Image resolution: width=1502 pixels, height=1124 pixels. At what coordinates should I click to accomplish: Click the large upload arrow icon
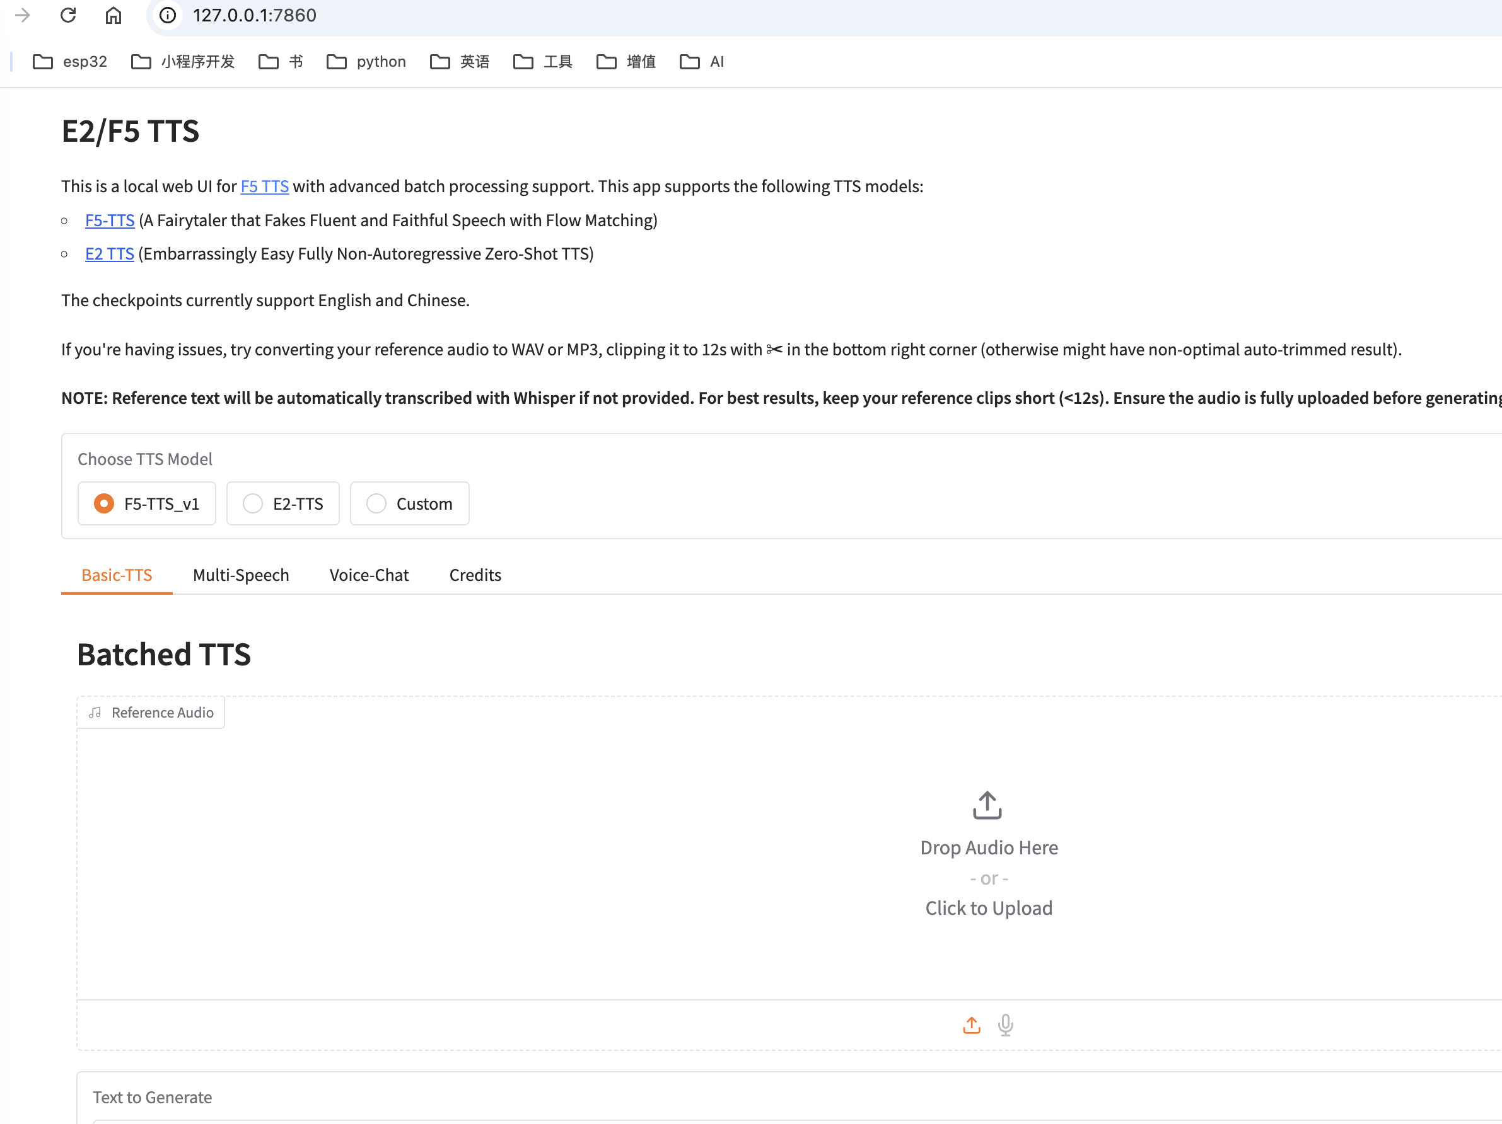[987, 805]
